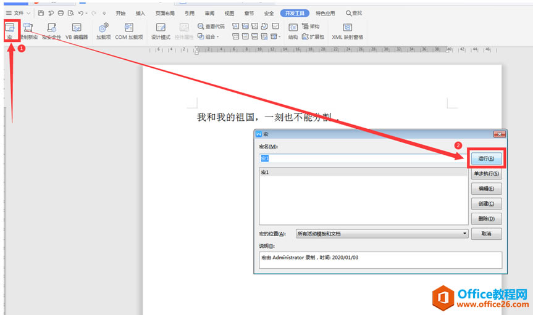Click the 说明 description text box

click(380, 260)
